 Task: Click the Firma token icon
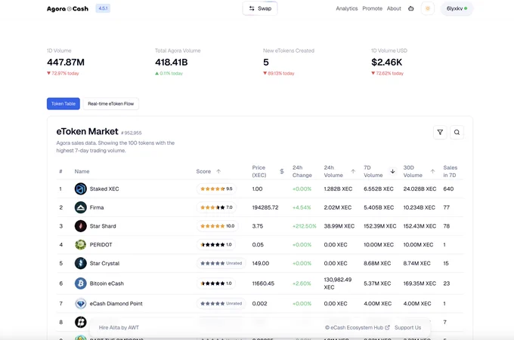click(81, 207)
